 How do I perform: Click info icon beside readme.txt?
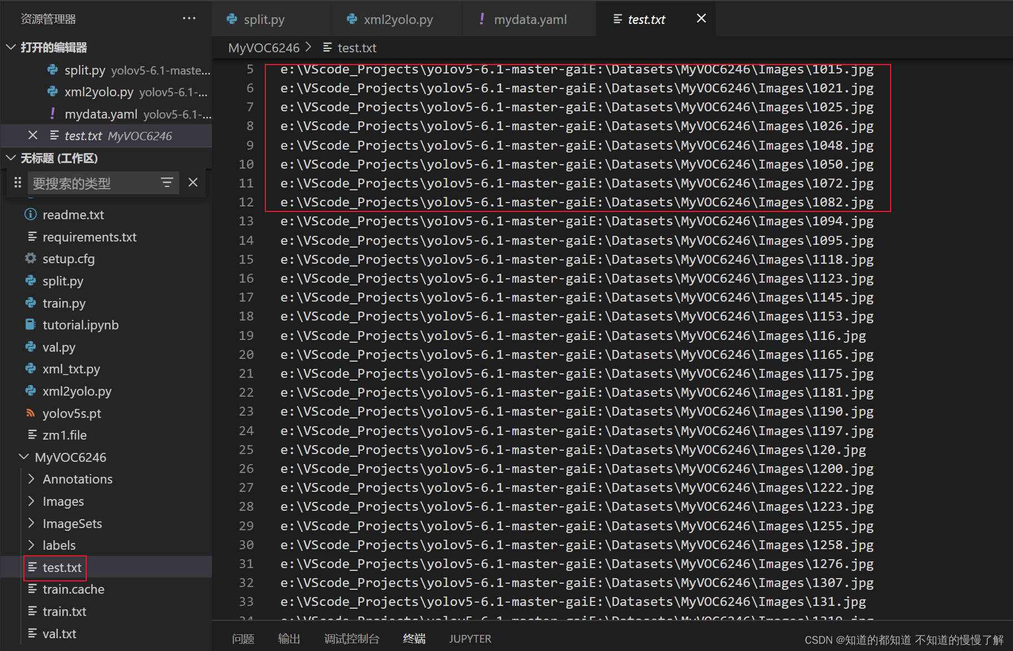[31, 214]
